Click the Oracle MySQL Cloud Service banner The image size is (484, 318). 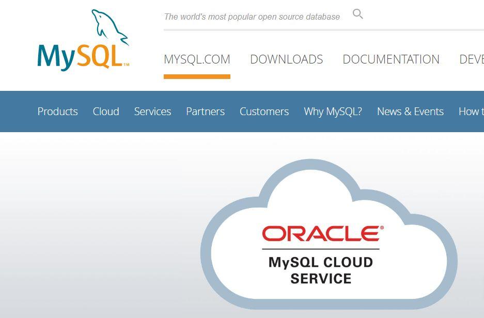coord(329,234)
